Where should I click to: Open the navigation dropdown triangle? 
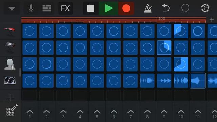[x=12, y=8]
